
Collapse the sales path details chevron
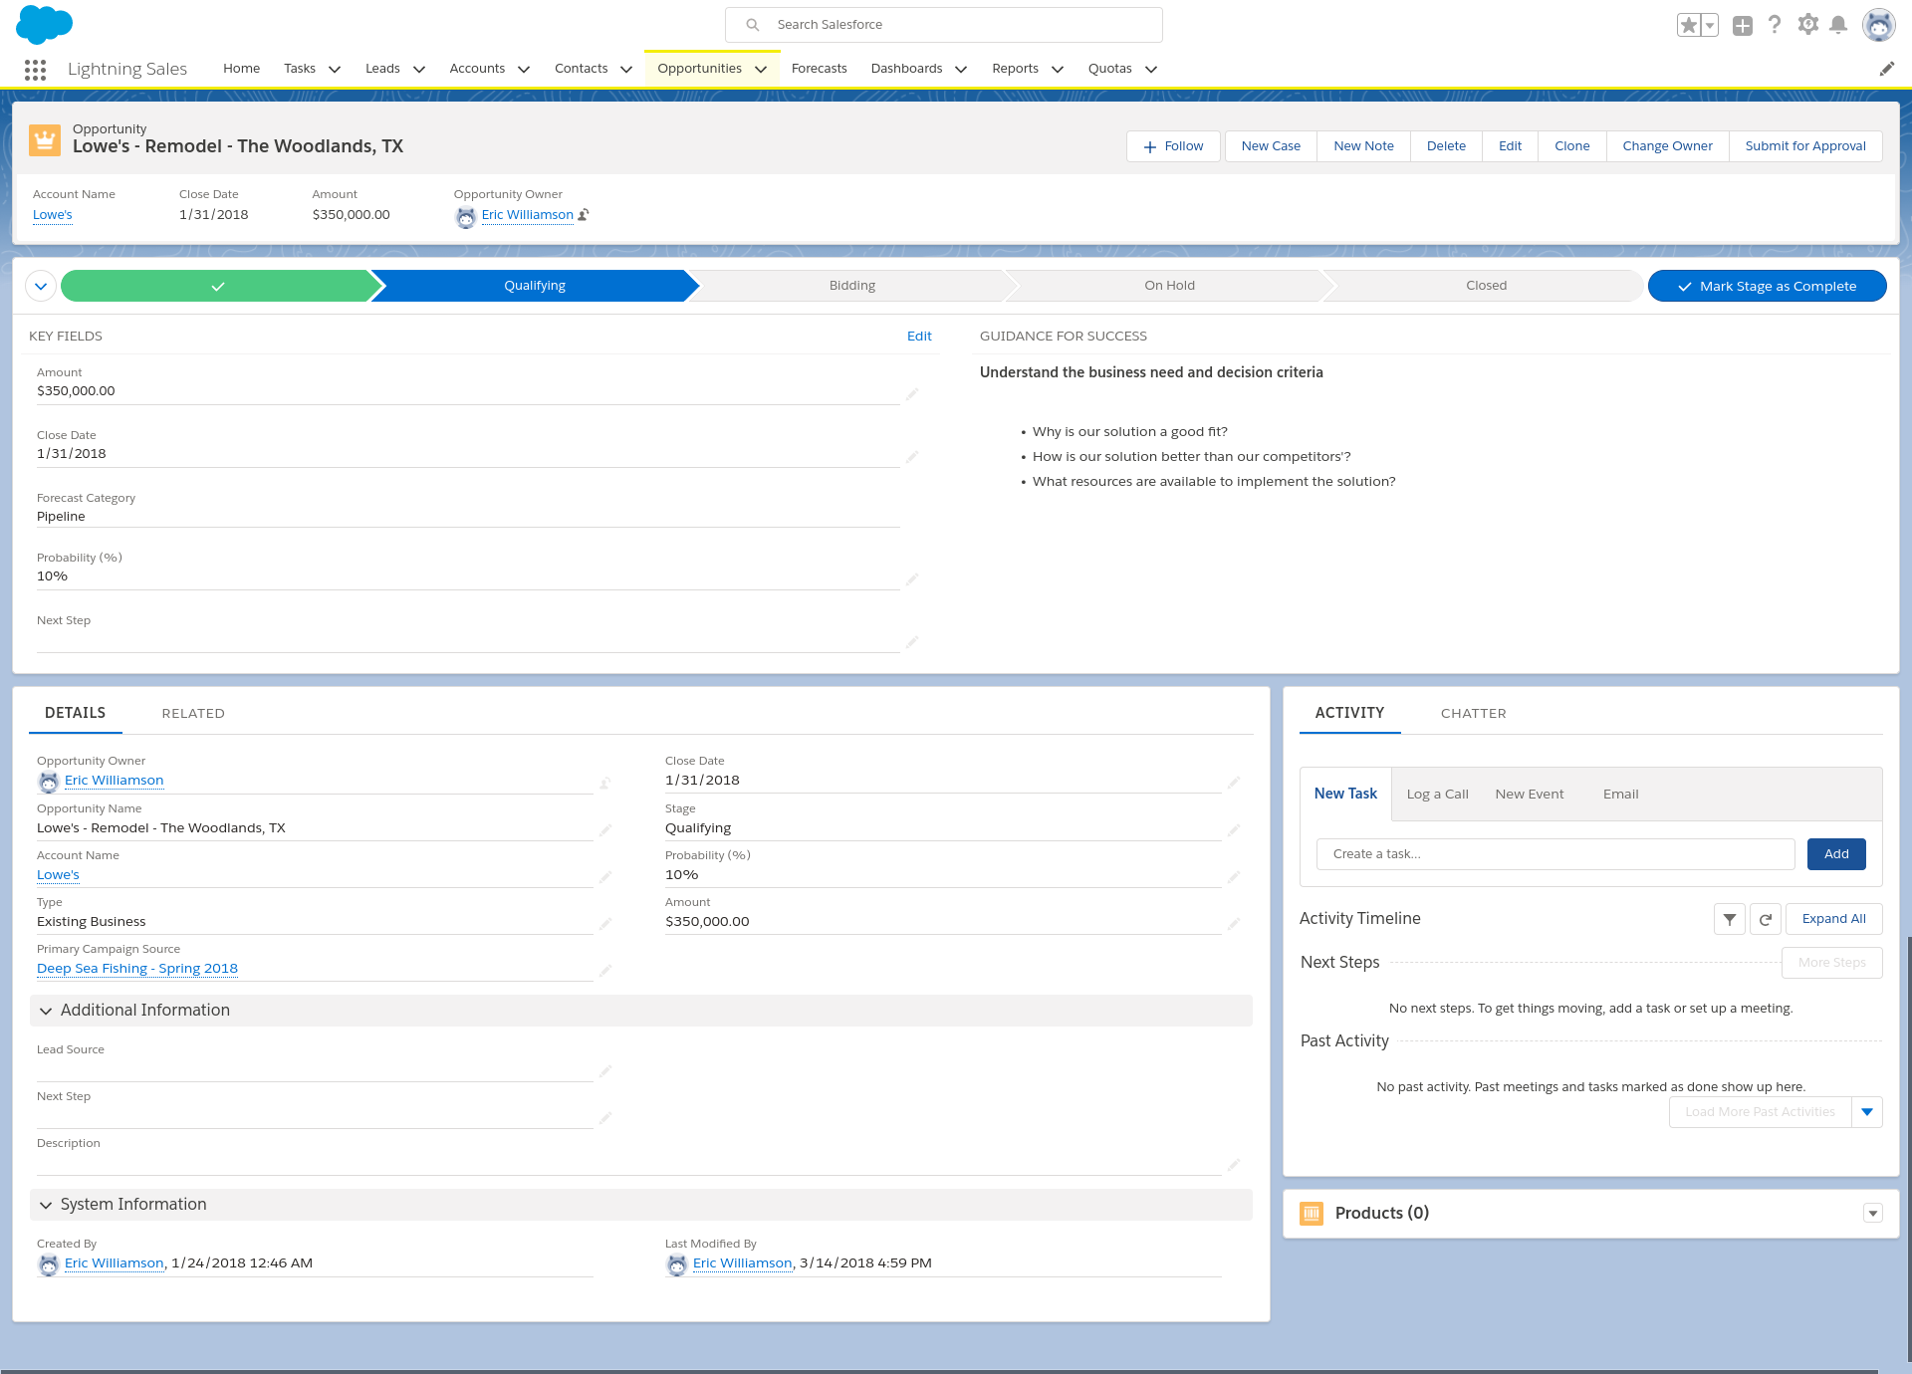(41, 286)
